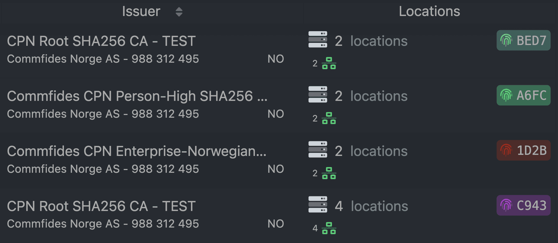558x243 pixels.
Task: Select the Commfides CPN Person-High SHA256 issuer
Action: click(x=137, y=96)
